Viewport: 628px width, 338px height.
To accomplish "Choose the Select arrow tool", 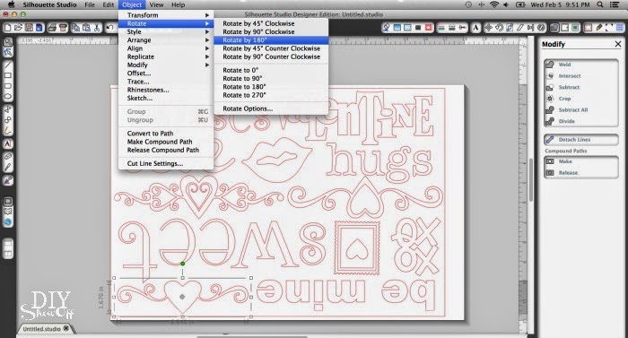I will 7,41.
